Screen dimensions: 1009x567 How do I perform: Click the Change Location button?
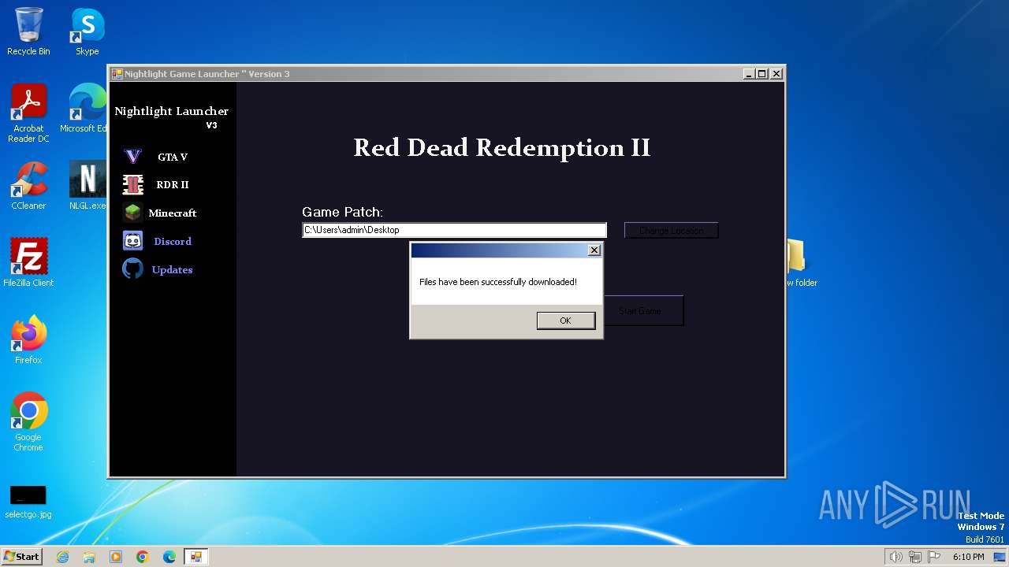pos(671,231)
